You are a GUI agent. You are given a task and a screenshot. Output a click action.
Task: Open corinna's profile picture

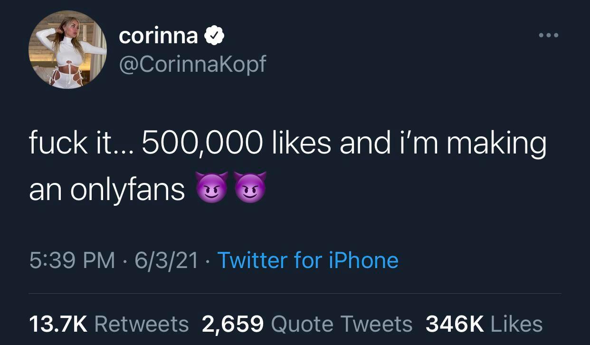click(68, 49)
